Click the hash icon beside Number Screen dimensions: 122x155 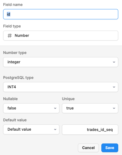click(x=10, y=36)
